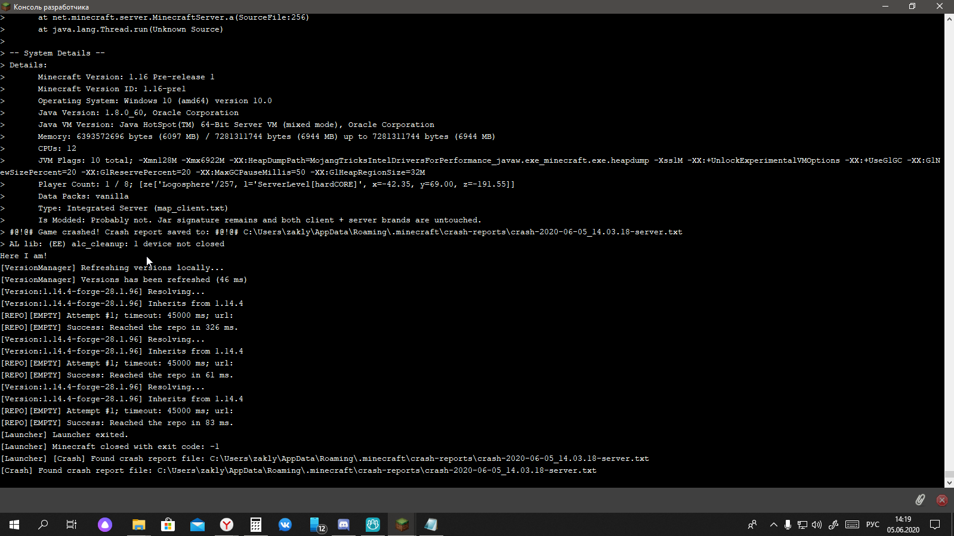The height and width of the screenshot is (536, 954).
Task: Click 'at java.lang.Thread.run(Unknown Source)' line
Action: coord(131,29)
